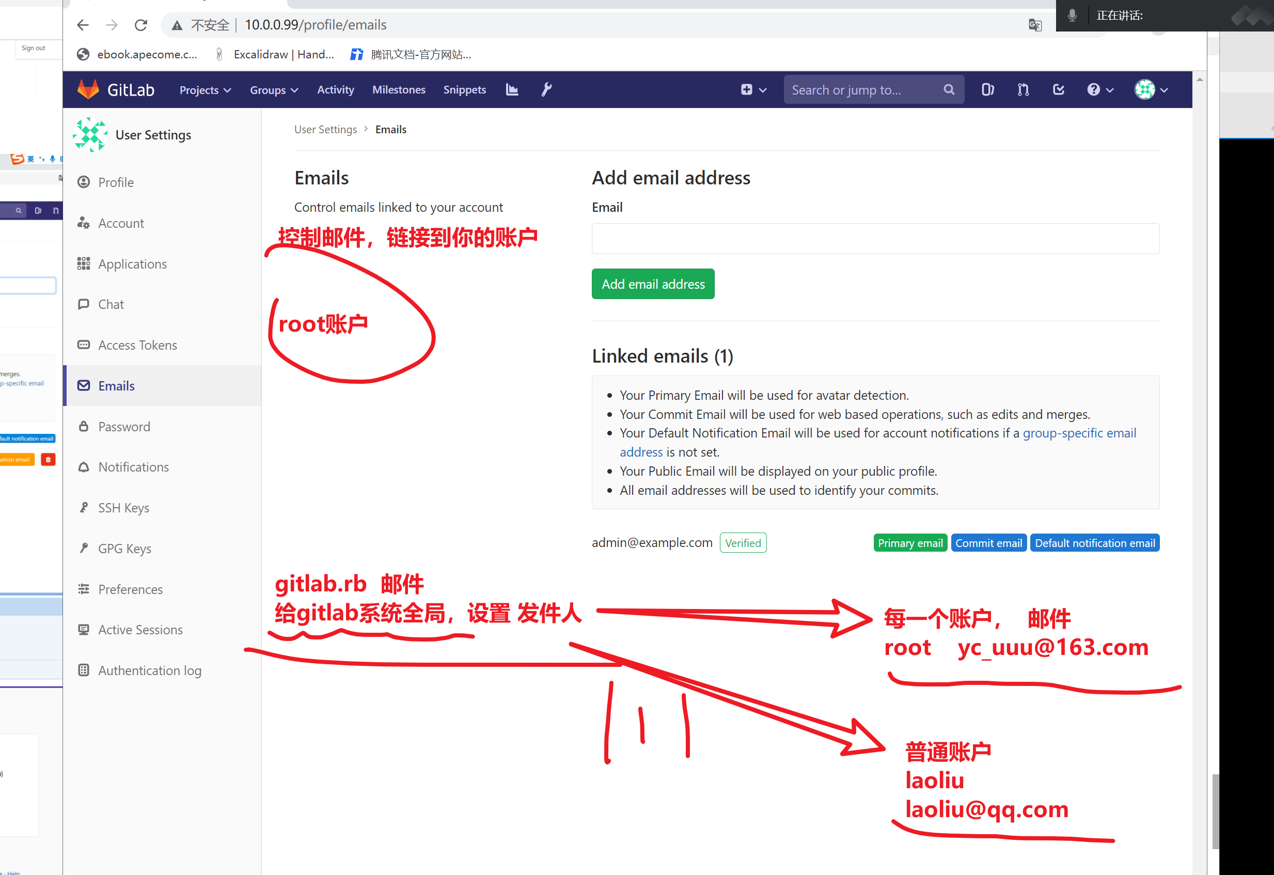
Task: Go to Access Tokens settings
Action: click(137, 345)
